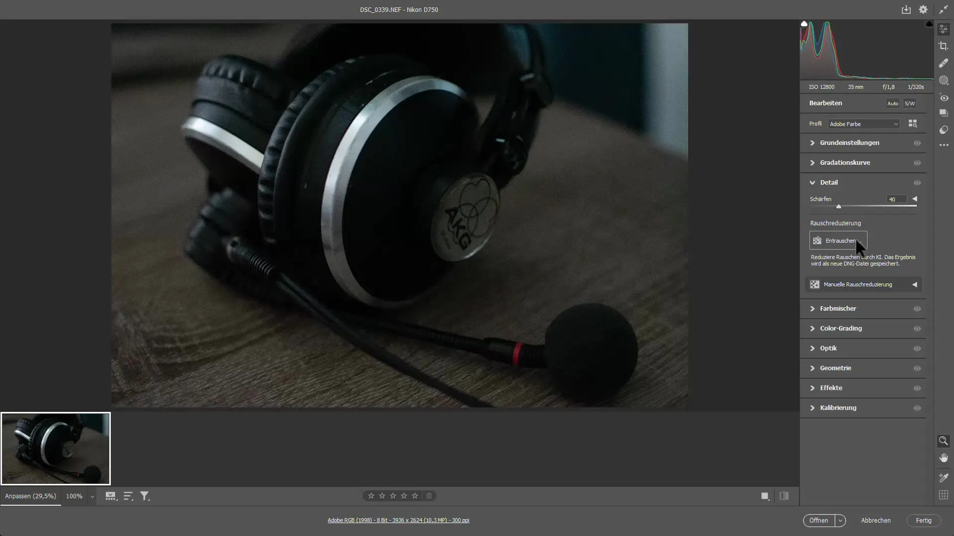This screenshot has height=536, width=954.
Task: Click the Fertig button
Action: (924, 521)
